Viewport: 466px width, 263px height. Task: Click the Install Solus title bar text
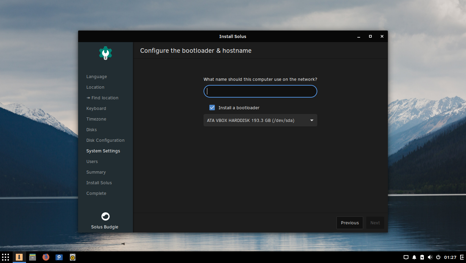click(x=233, y=36)
